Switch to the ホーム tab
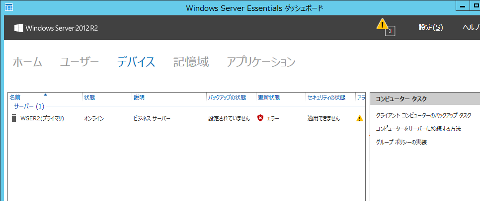This screenshot has width=480, height=201. (27, 62)
